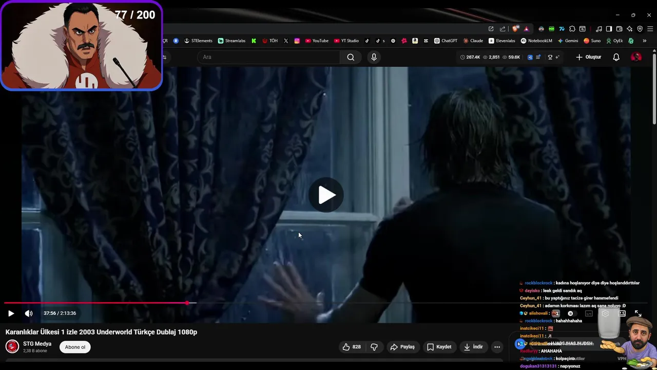
Task: Click the video title Karanlıklar Ülkesi text
Action: [101, 332]
